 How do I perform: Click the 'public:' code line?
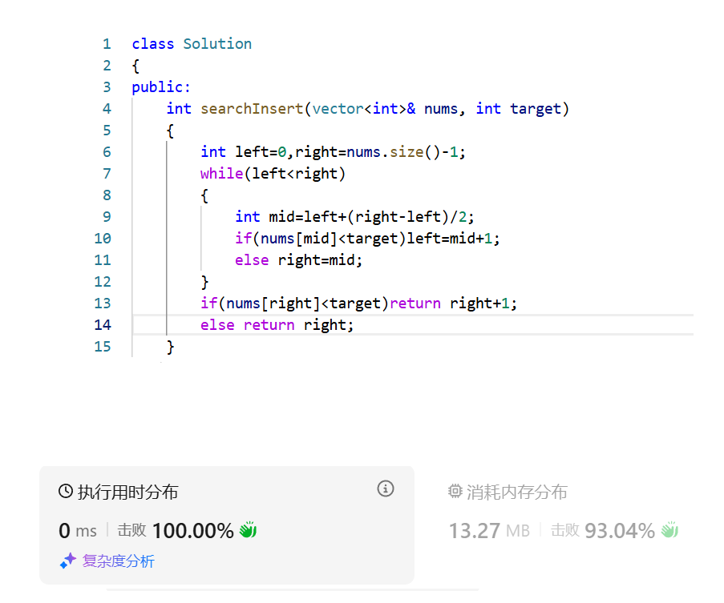coord(160,87)
